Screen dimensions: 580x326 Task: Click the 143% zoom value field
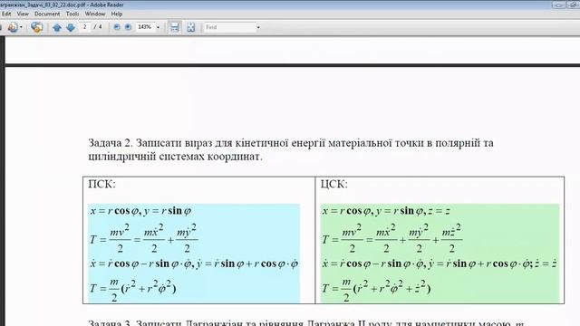145,27
